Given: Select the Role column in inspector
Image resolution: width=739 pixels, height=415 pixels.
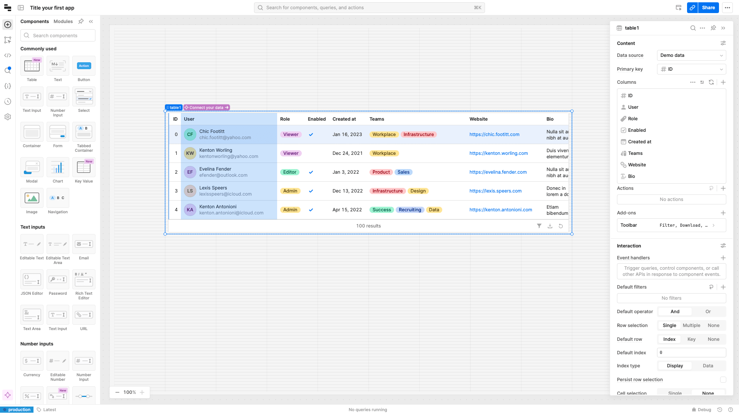Looking at the screenshot, I should [x=672, y=119].
